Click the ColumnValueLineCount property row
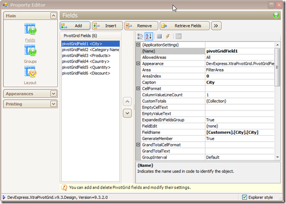 207,95
